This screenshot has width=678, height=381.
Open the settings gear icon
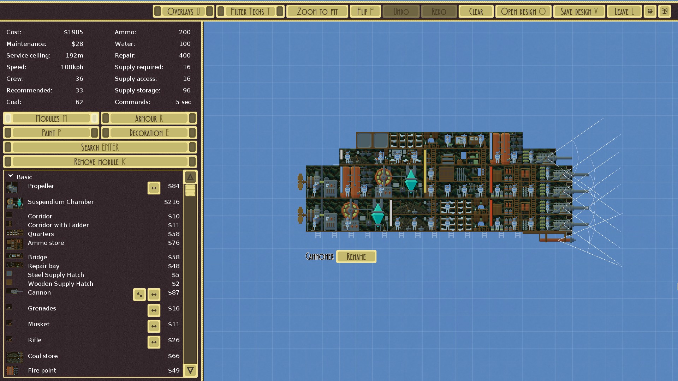pos(650,11)
